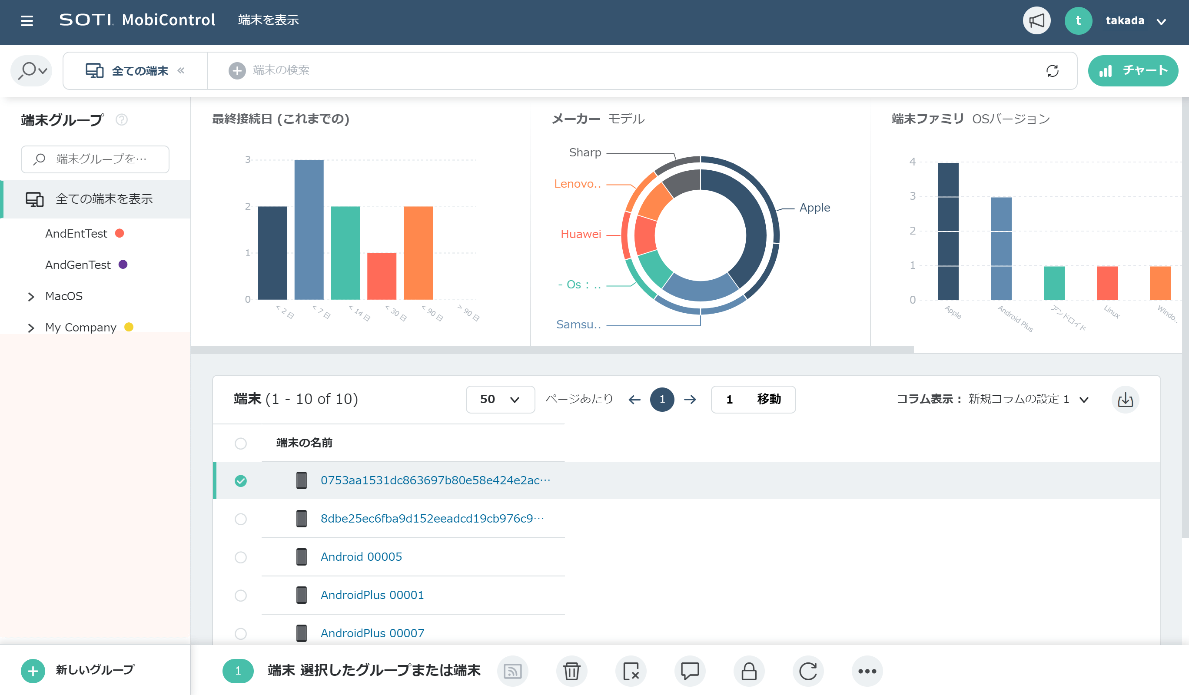This screenshot has width=1189, height=695.
Task: Switch to the OSバージョン chart tab
Action: (x=1011, y=119)
